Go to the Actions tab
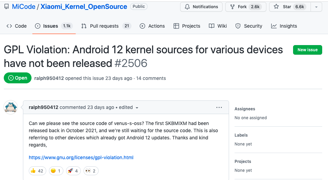328x180 pixels. click(x=152, y=26)
